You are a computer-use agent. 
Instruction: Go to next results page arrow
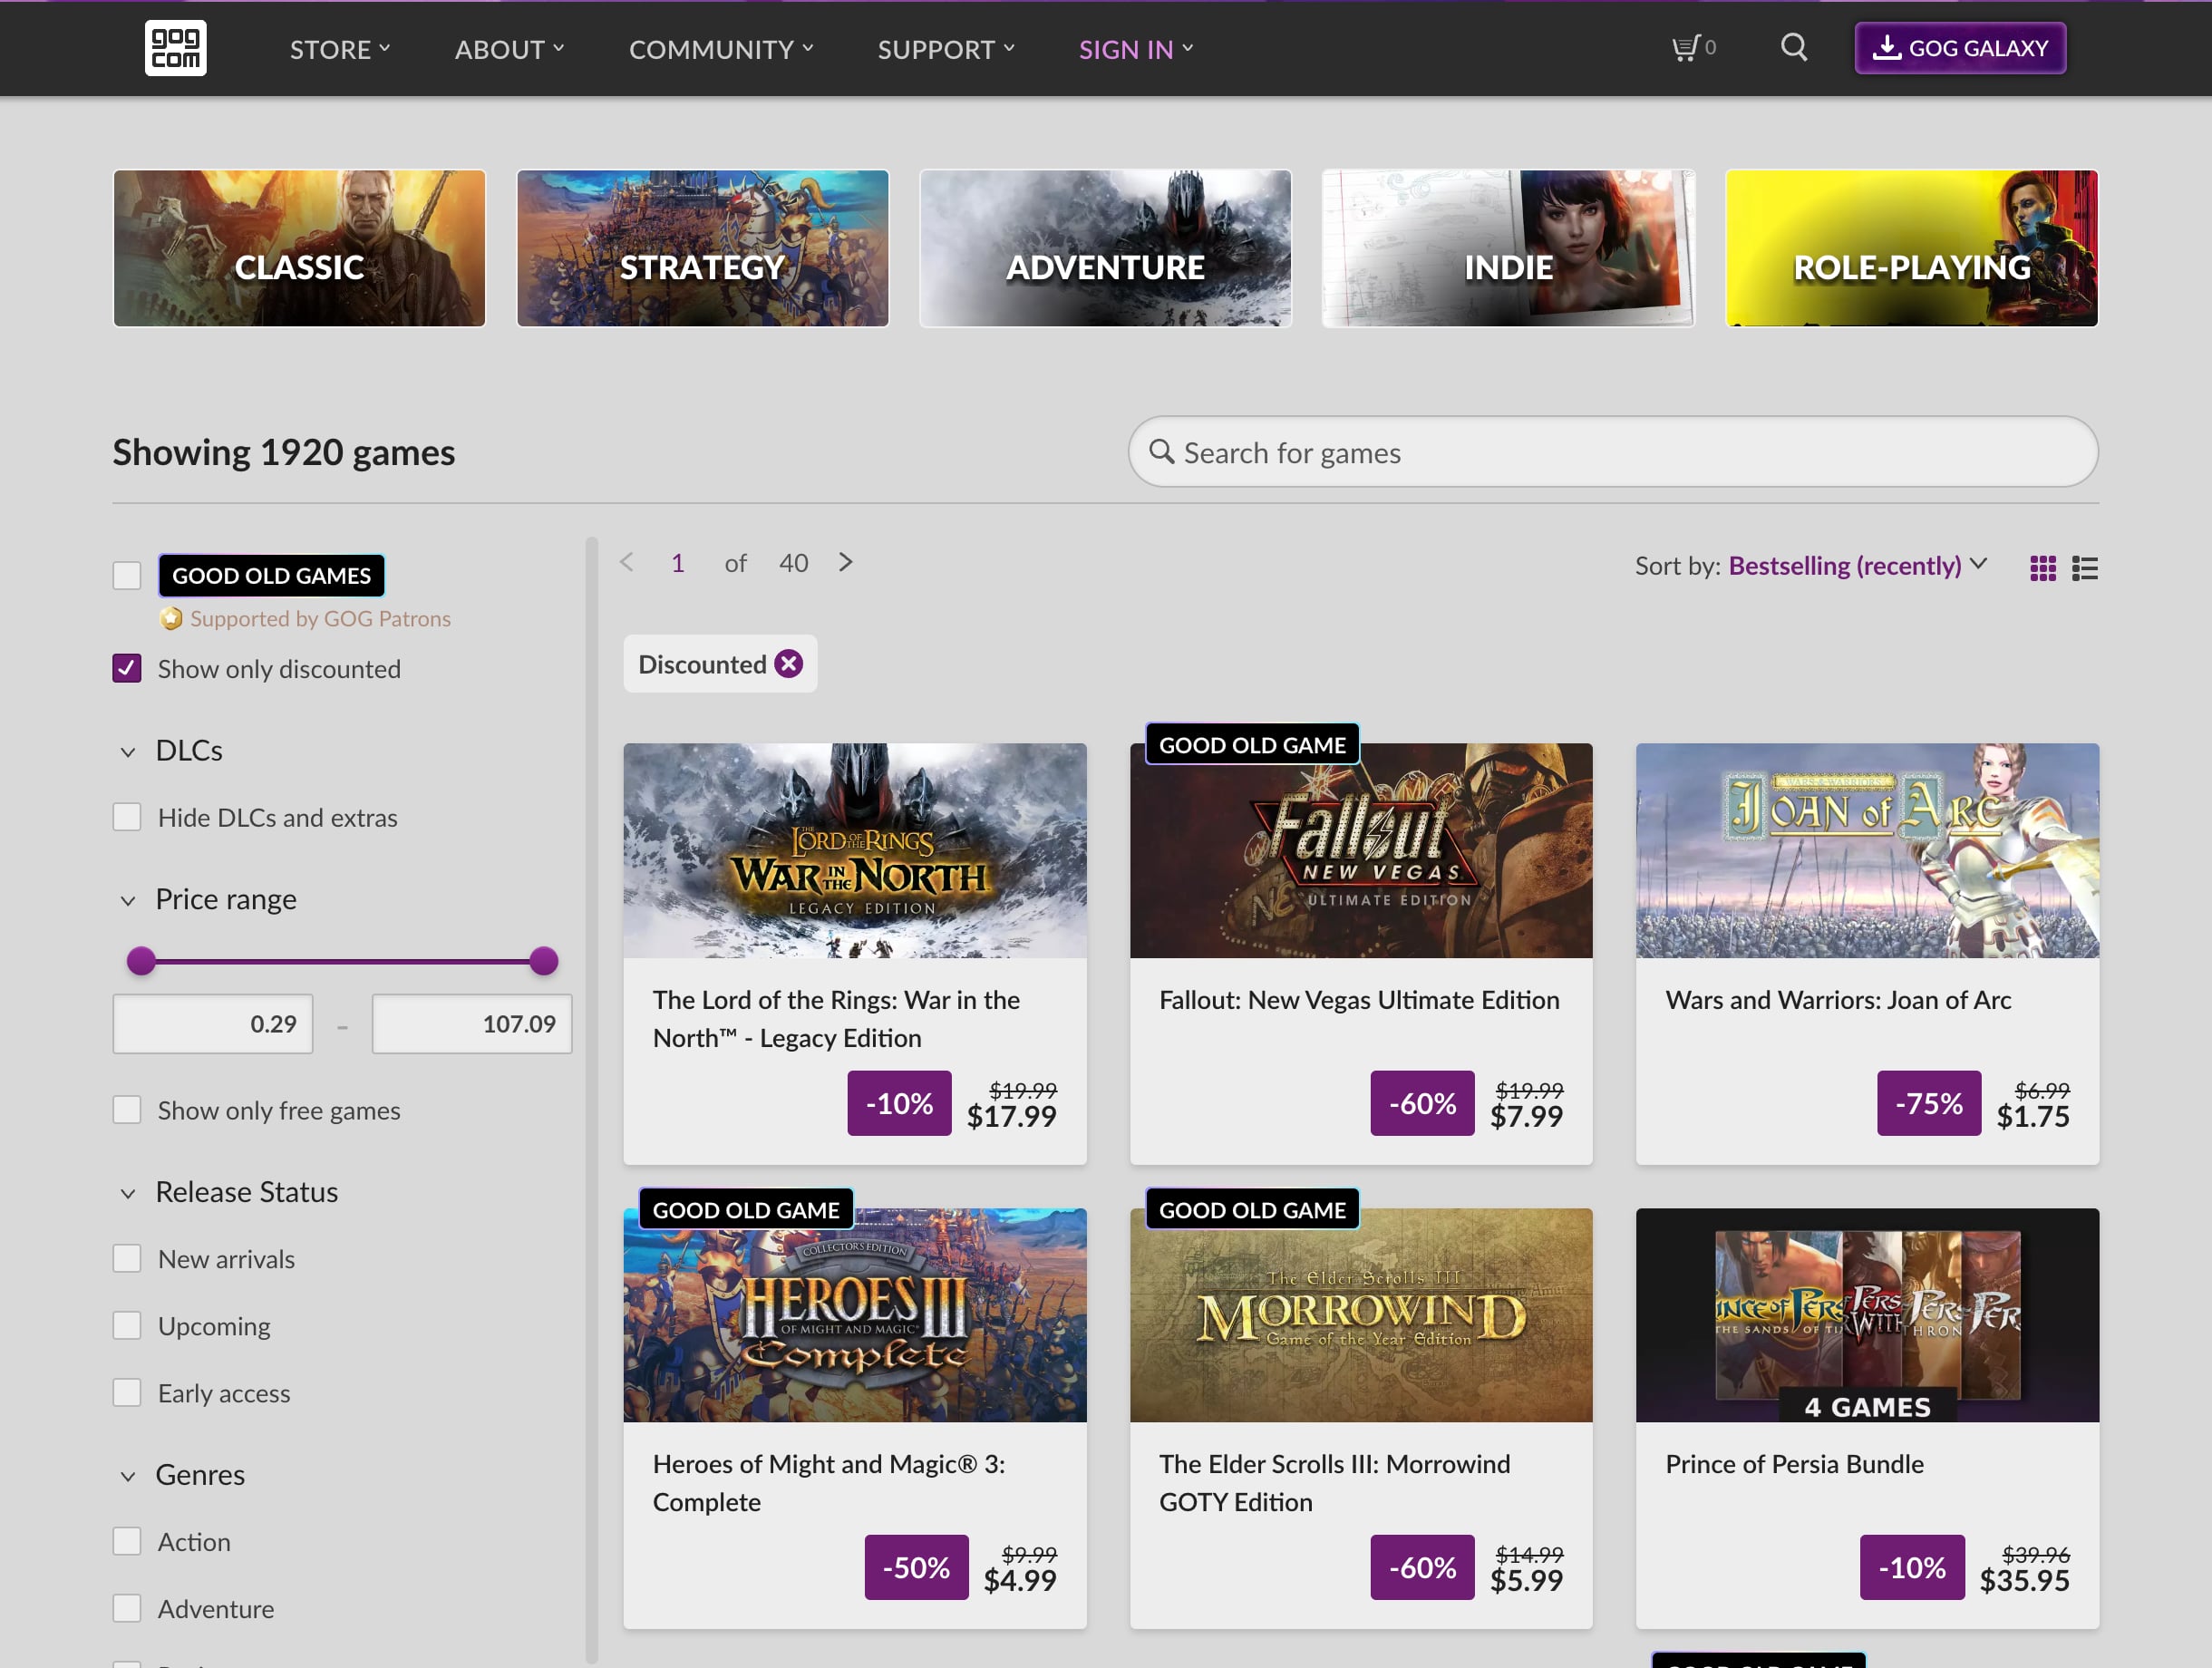coord(846,562)
